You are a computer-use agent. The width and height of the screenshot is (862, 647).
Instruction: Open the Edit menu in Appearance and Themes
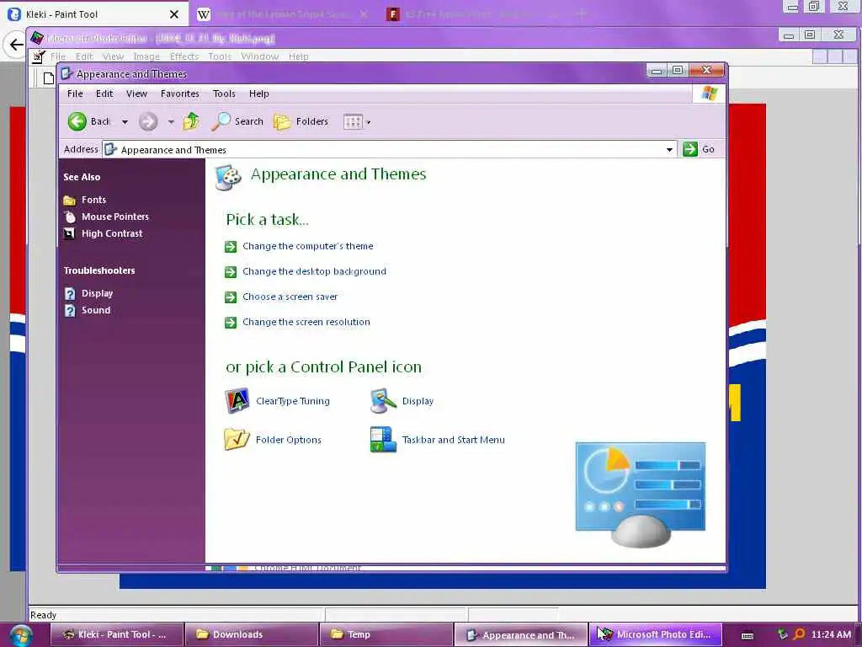pos(104,94)
